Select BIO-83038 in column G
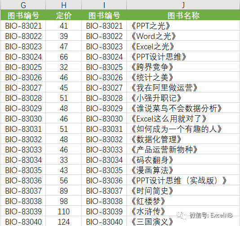The image size is (240, 226). 23,200
